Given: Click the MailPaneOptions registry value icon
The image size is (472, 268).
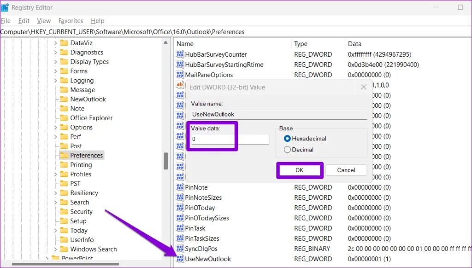Looking at the screenshot, I should tap(180, 75).
